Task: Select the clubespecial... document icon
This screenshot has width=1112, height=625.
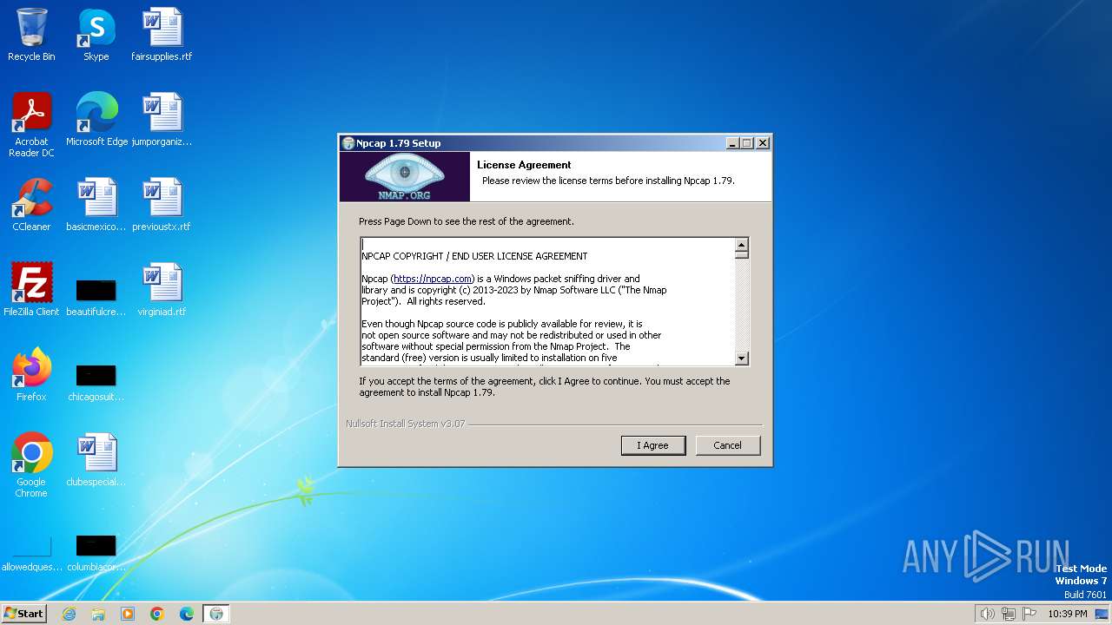Action: (96, 460)
